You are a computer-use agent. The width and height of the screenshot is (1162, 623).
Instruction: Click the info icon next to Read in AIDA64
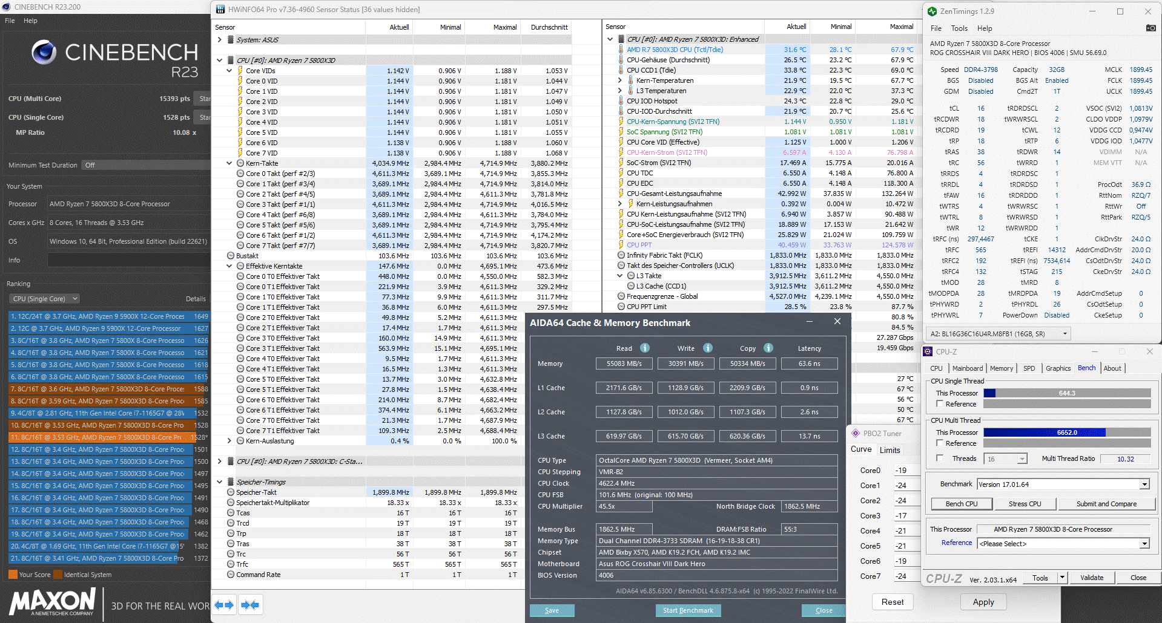(x=645, y=348)
